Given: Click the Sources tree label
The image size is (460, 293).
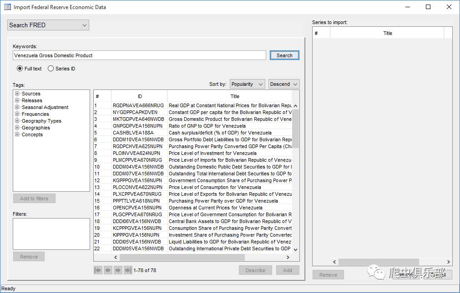Looking at the screenshot, I should click(31, 94).
